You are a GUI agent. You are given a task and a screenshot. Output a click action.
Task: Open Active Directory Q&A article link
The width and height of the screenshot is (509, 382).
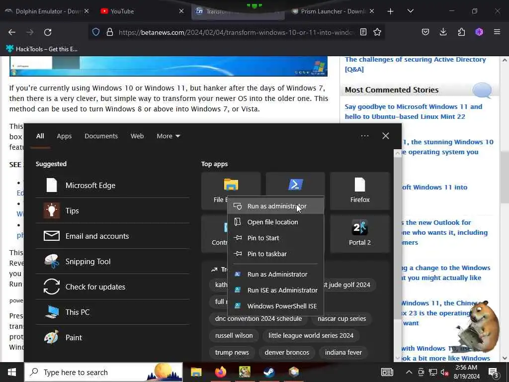pyautogui.click(x=415, y=64)
